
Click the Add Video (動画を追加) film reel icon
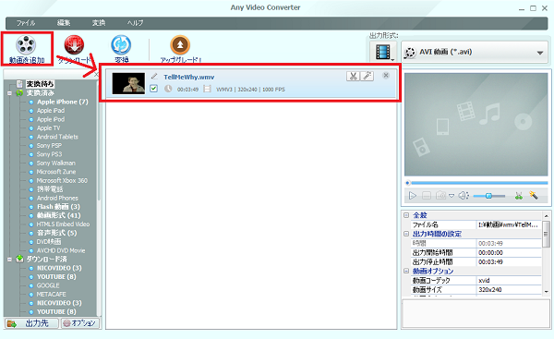(26, 45)
